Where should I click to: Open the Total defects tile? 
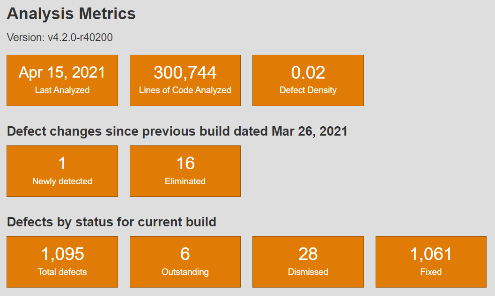(x=62, y=261)
